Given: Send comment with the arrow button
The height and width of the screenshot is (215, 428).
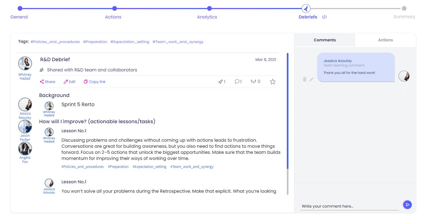Looking at the screenshot, I should pos(407,205).
